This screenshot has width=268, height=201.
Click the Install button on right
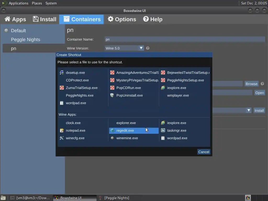tap(259, 111)
